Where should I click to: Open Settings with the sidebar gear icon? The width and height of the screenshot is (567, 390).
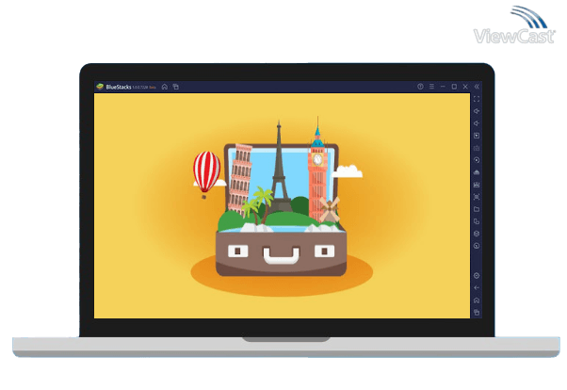[477, 276]
